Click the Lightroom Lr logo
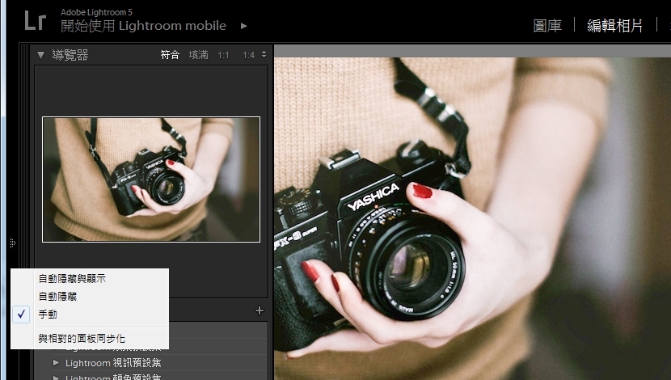Image resolution: width=671 pixels, height=380 pixels. click(x=35, y=20)
